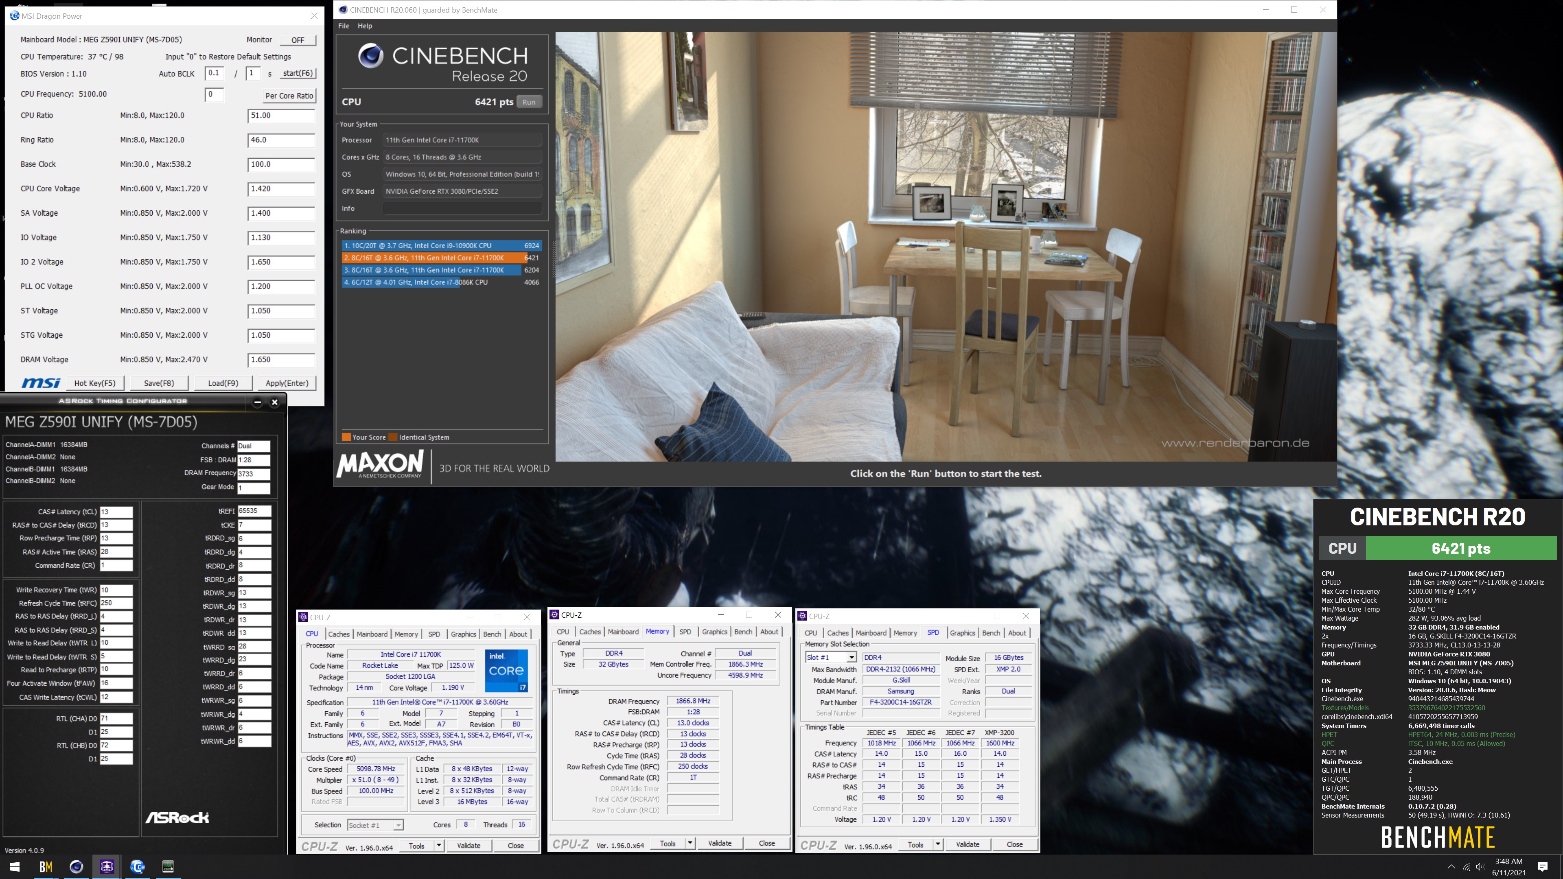Open BenchMate from the taskbar
The image size is (1563, 879).
point(46,866)
